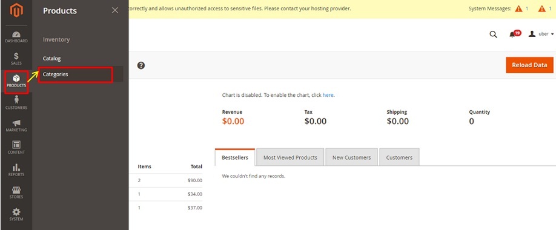This screenshot has height=230, width=556.
Task: Click the Reload Data button
Action: coord(529,65)
